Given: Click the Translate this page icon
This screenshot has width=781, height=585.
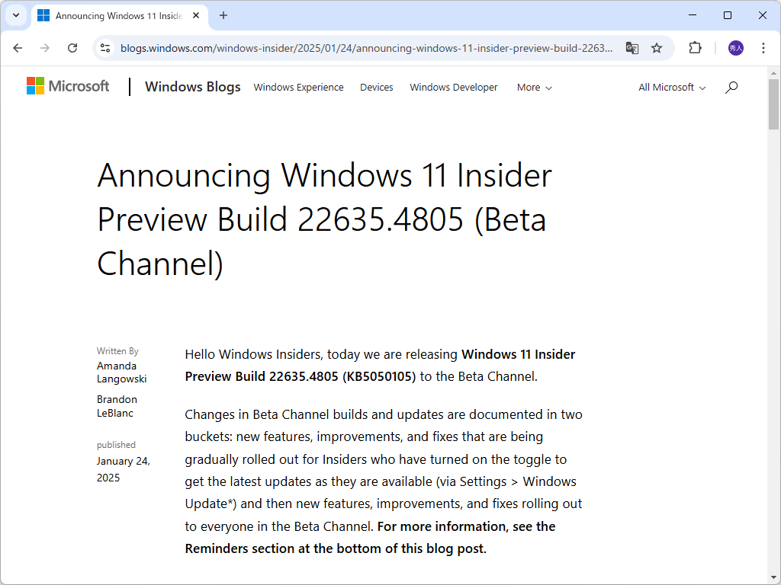Looking at the screenshot, I should 632,48.
